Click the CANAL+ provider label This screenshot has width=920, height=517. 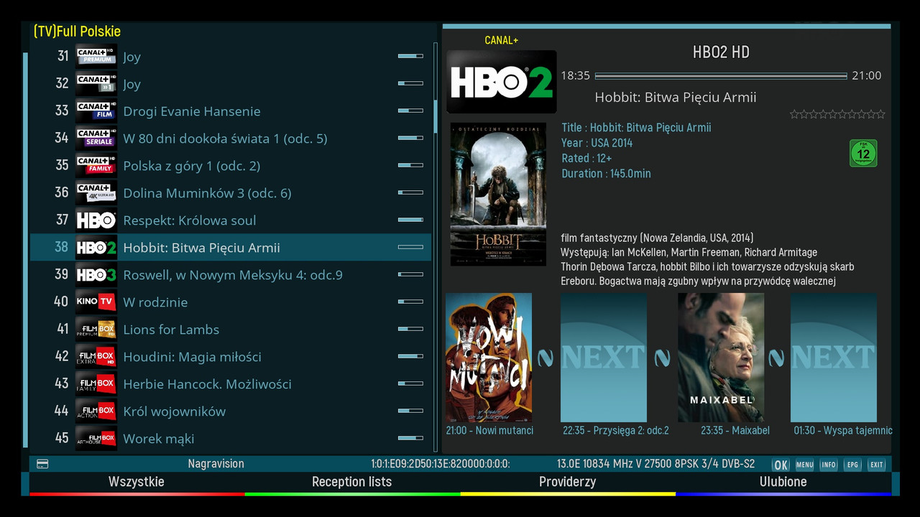[502, 40]
